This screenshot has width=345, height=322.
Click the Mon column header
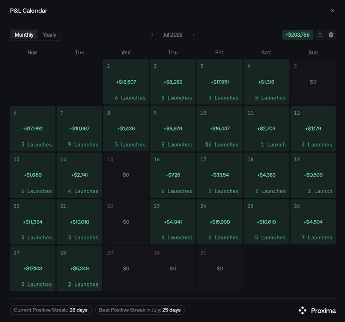(x=32, y=53)
